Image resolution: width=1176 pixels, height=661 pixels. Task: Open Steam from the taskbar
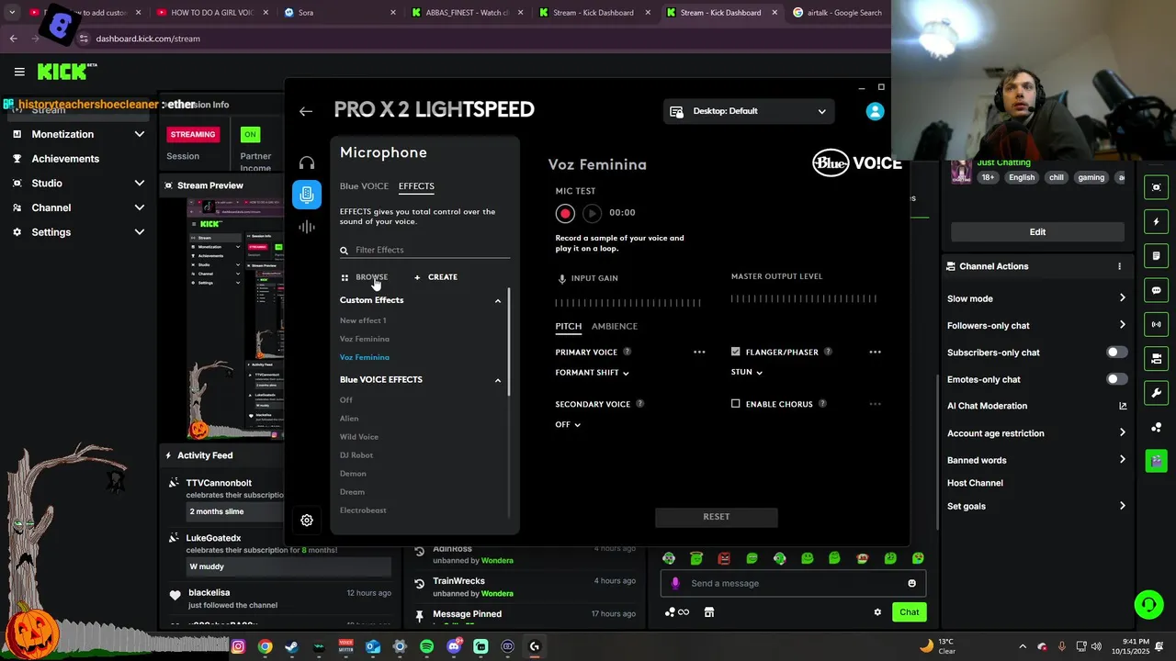pos(291,646)
